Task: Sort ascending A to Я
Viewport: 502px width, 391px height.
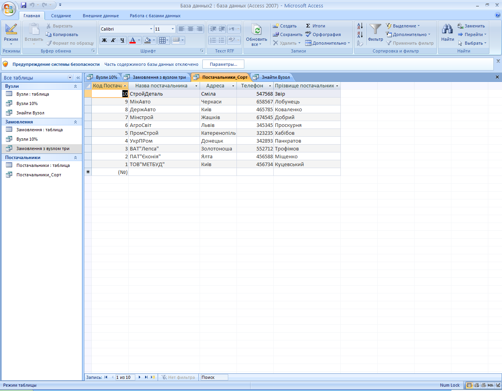Action: [360, 26]
